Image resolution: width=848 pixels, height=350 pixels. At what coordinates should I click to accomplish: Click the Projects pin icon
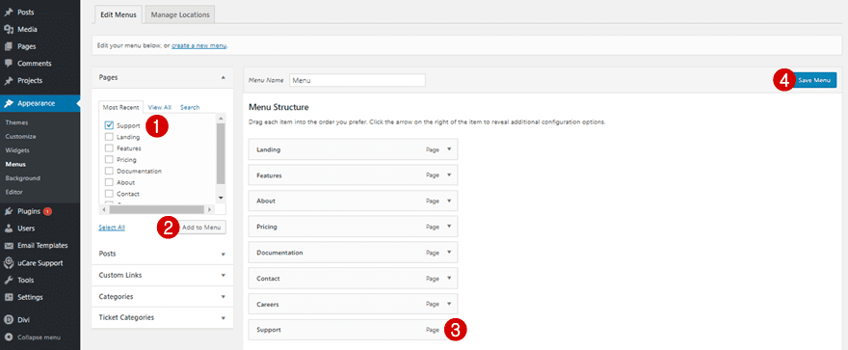tap(9, 81)
